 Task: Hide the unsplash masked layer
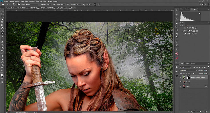coord(181,77)
